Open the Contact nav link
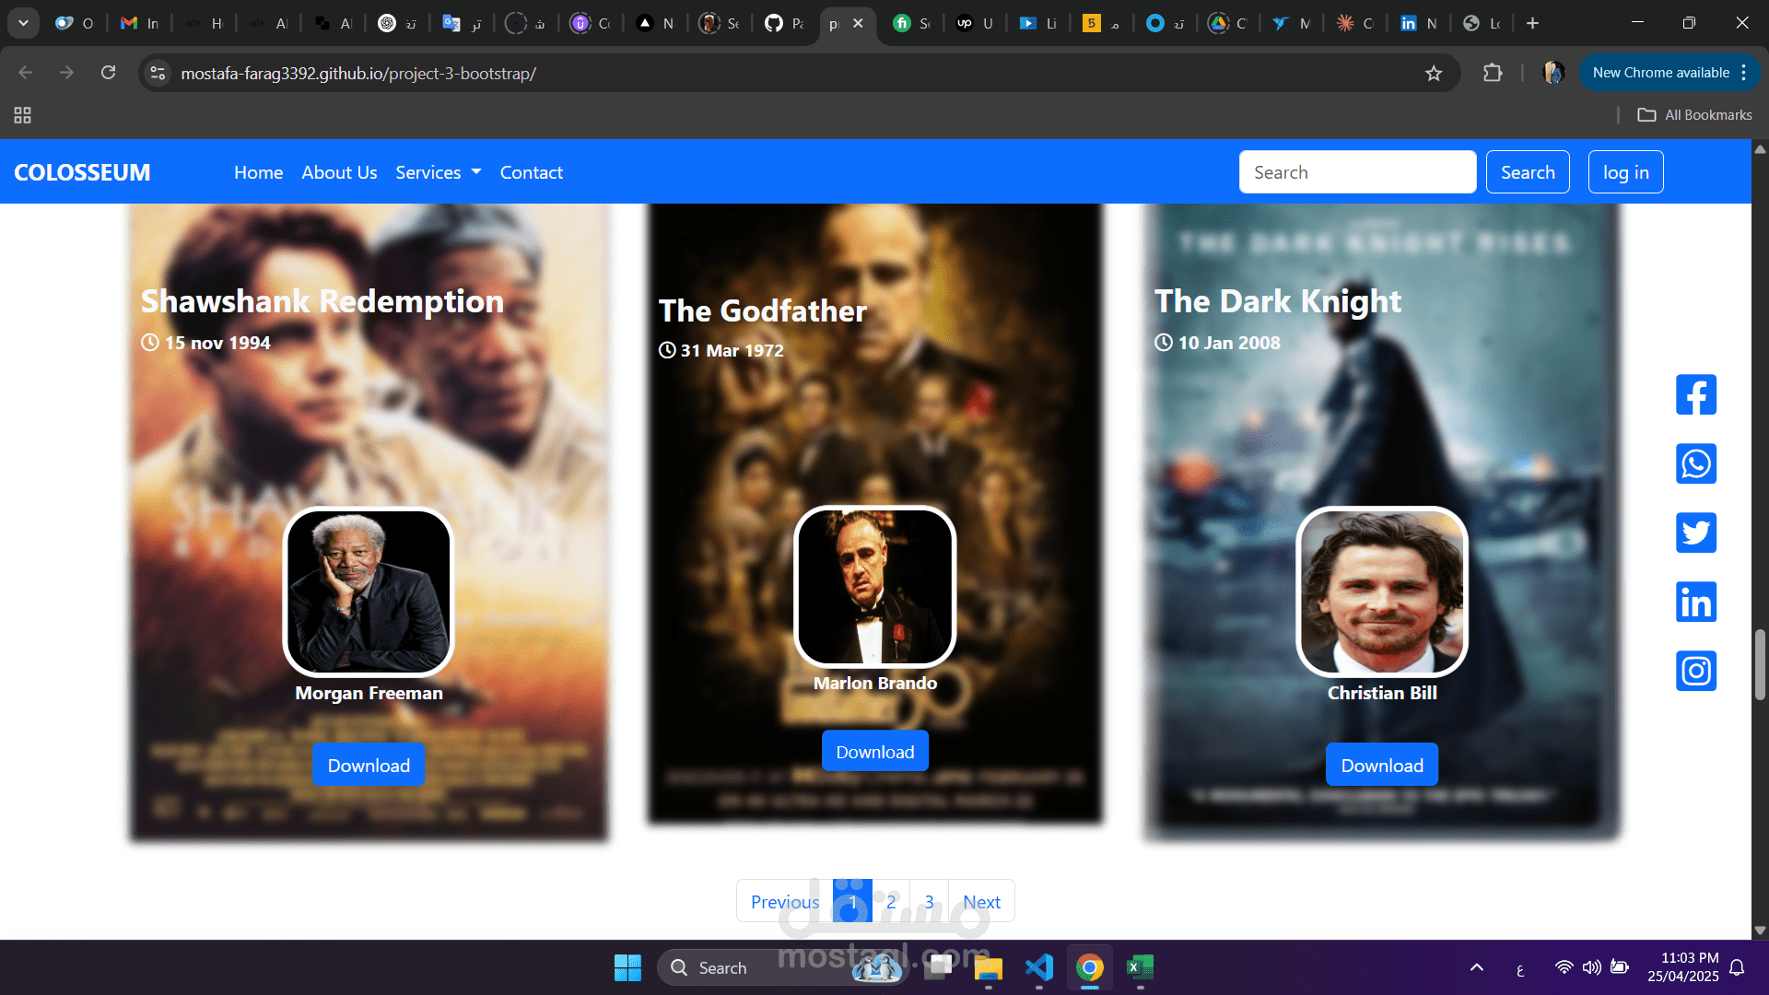 (532, 172)
